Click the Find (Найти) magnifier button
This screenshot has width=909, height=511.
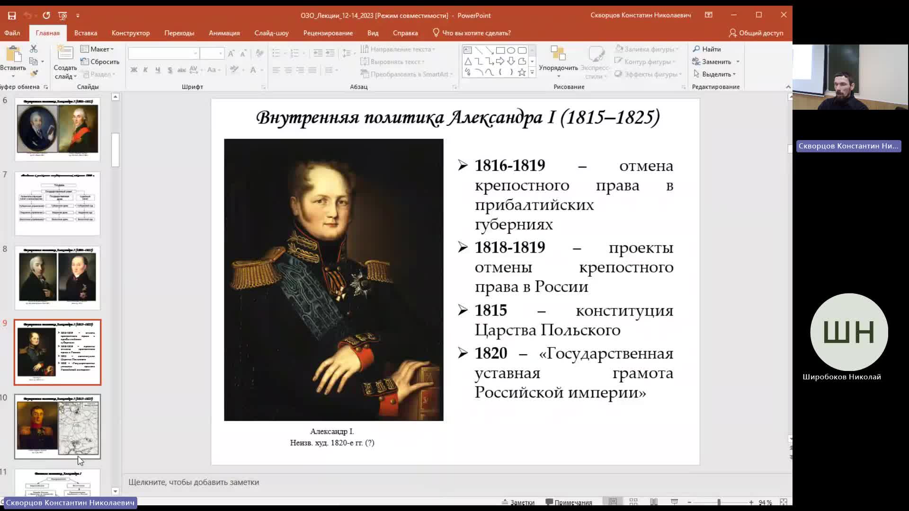[707, 49]
